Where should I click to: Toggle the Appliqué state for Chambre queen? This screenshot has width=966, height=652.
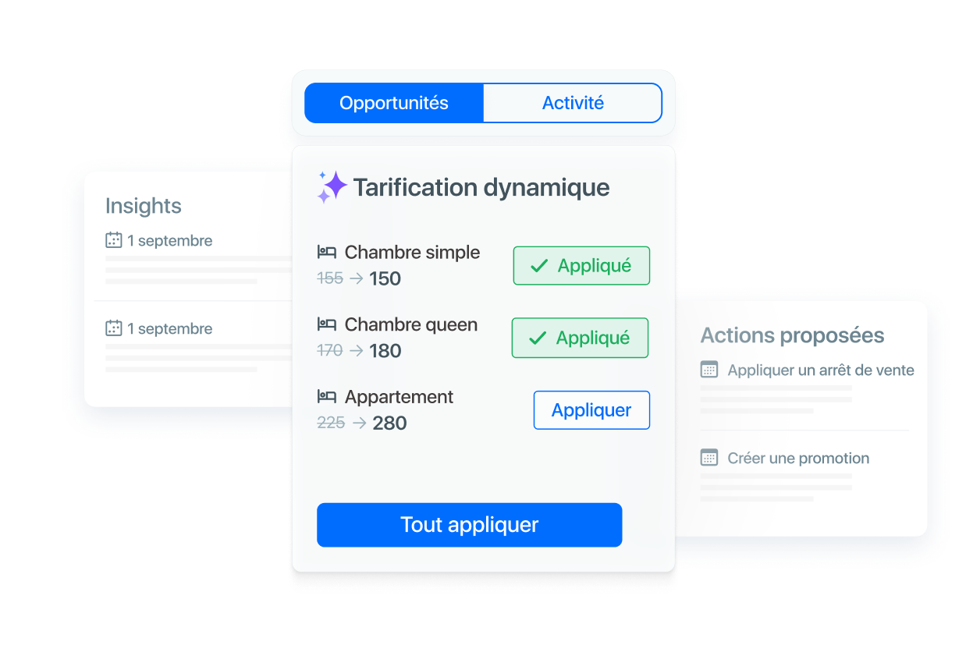pyautogui.click(x=580, y=338)
